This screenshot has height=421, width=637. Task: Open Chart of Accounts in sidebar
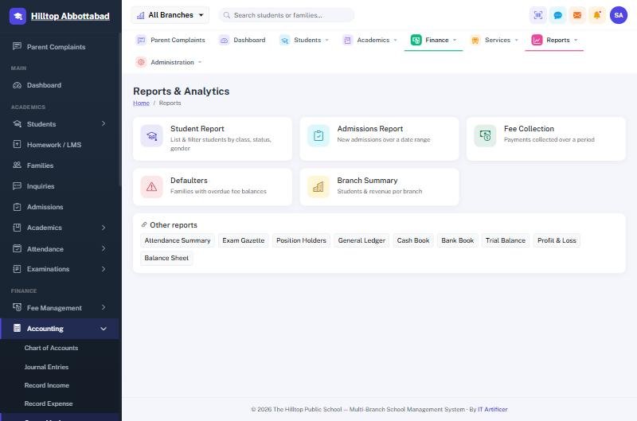(x=51, y=348)
